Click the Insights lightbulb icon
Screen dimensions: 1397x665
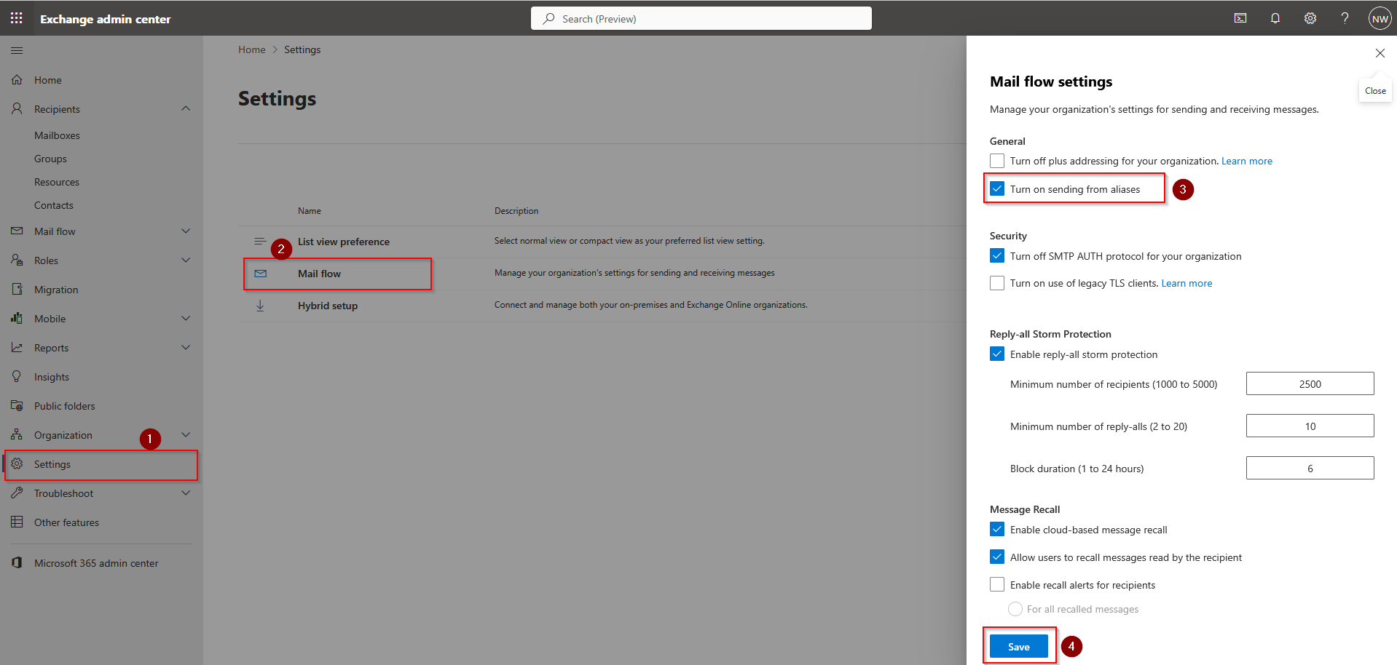click(x=17, y=376)
